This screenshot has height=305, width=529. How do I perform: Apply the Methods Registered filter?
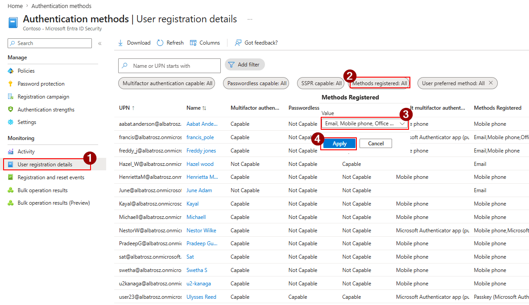coord(339,144)
